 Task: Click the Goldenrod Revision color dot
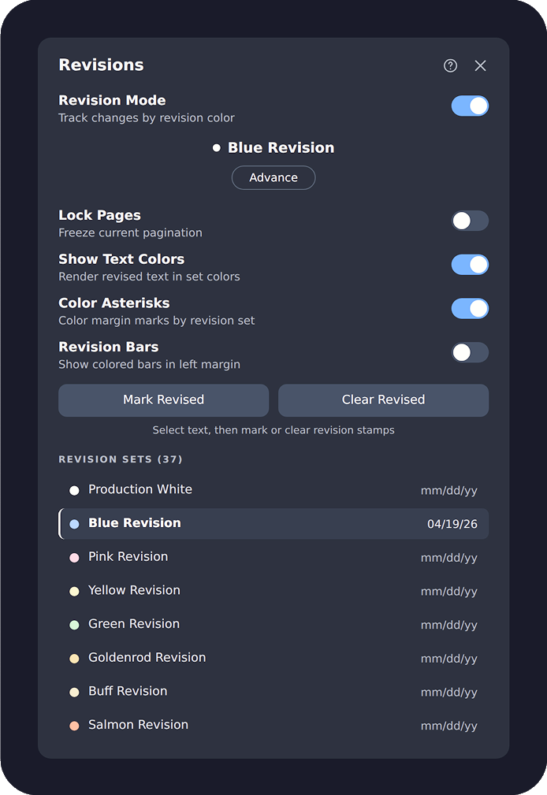(74, 659)
